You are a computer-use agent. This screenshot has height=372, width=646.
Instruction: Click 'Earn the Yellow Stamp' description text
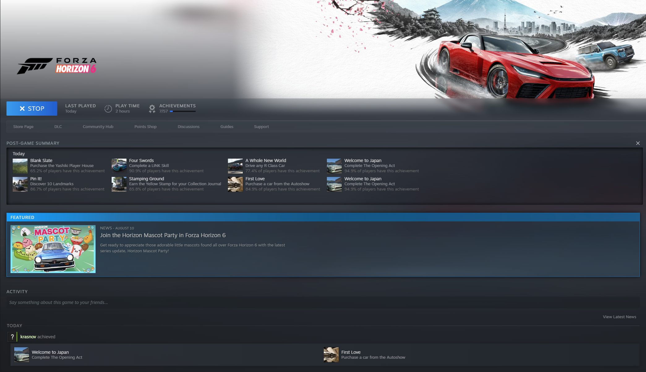pos(175,184)
